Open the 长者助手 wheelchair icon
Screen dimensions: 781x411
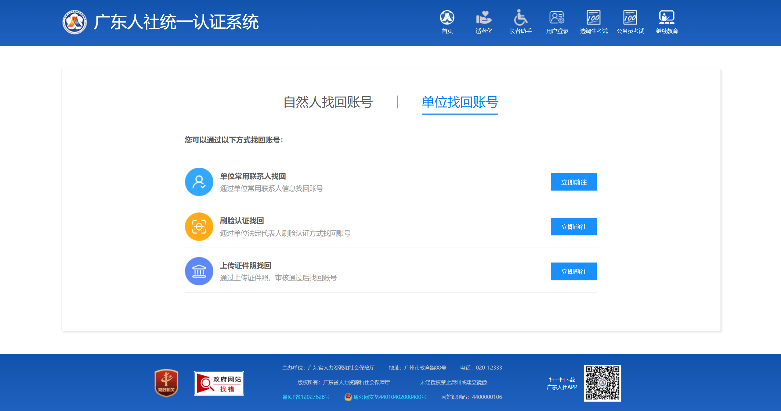point(520,17)
